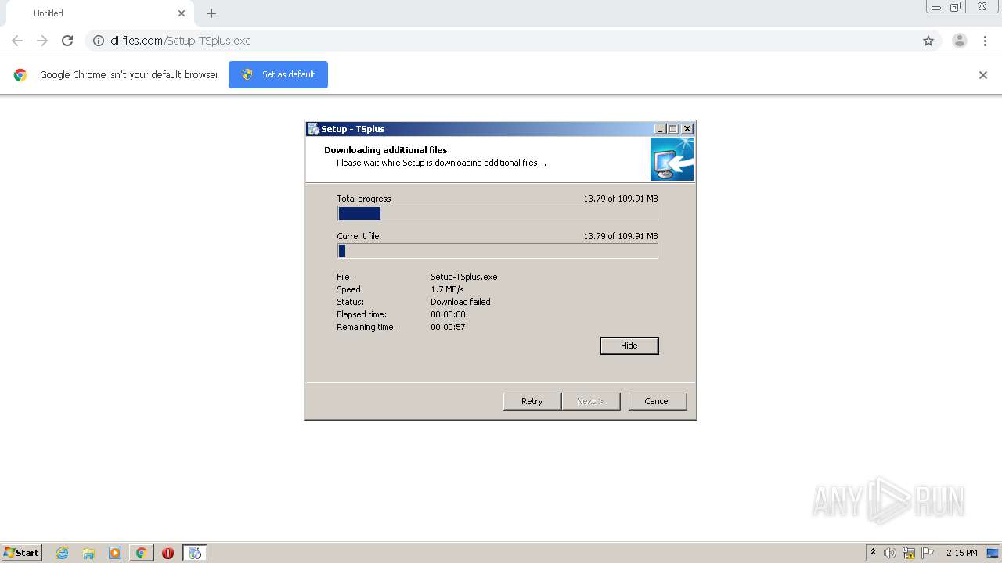The height and width of the screenshot is (563, 1002).
Task: Switch to Chrome in the taskbar
Action: (141, 553)
